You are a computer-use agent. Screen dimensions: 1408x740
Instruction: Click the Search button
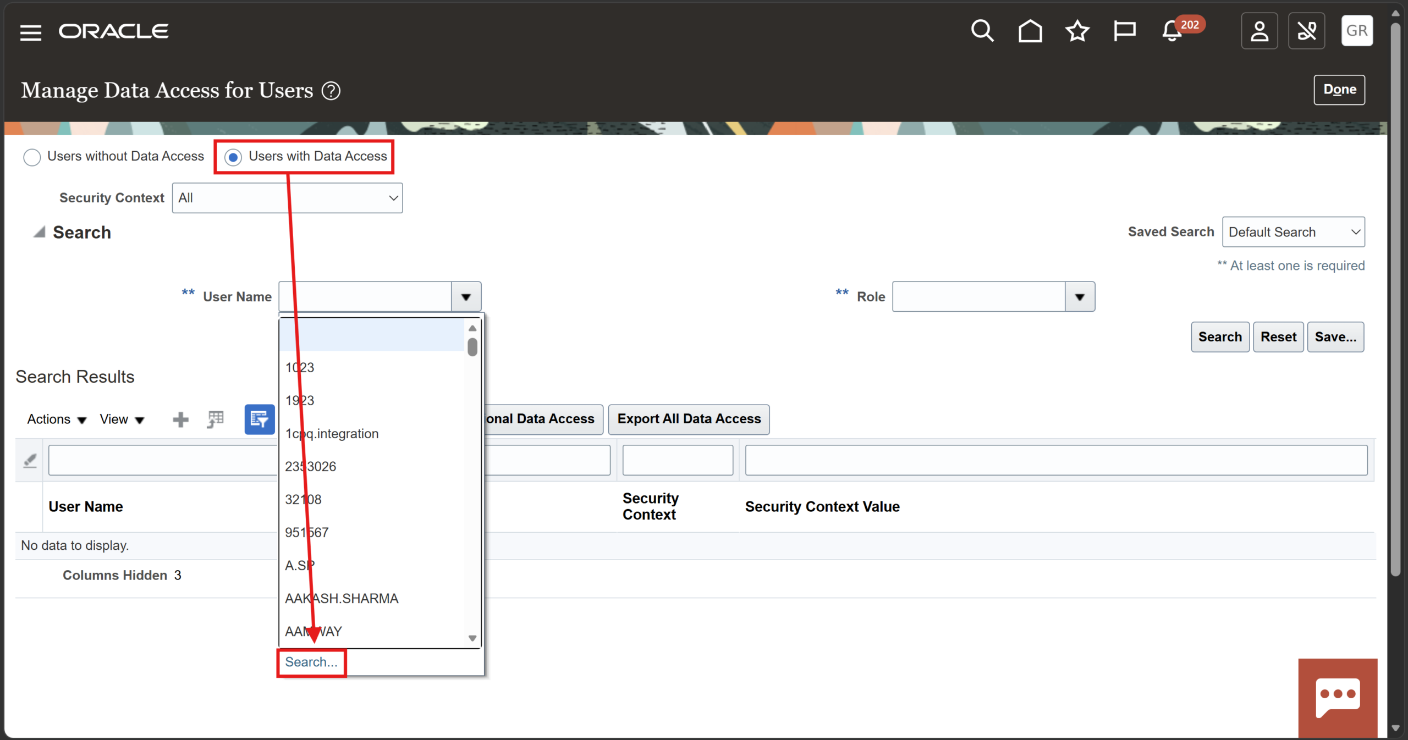(1220, 337)
